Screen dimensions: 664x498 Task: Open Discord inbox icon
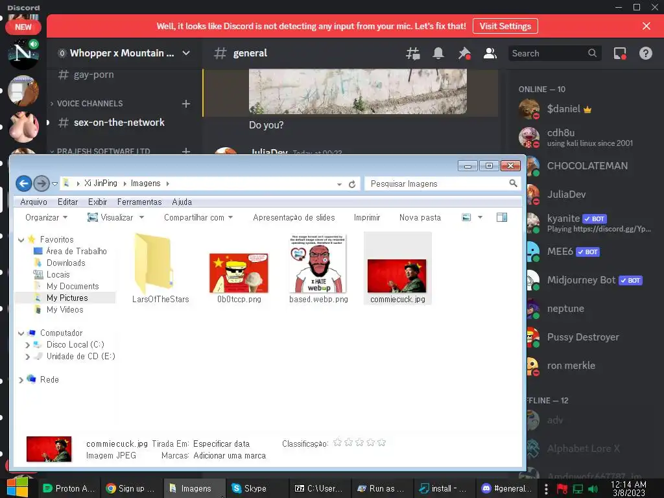click(620, 53)
